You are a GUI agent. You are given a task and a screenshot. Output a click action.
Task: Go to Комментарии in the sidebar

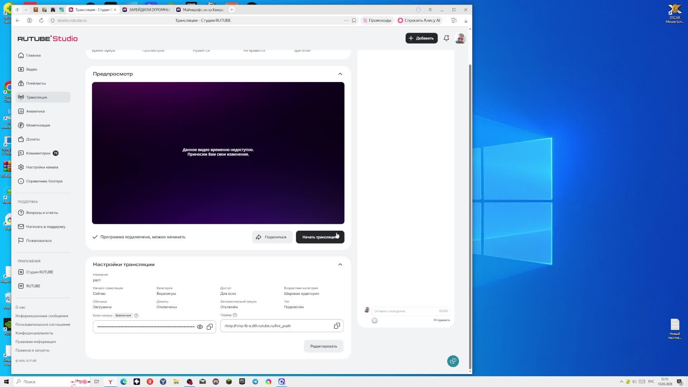pos(38,153)
